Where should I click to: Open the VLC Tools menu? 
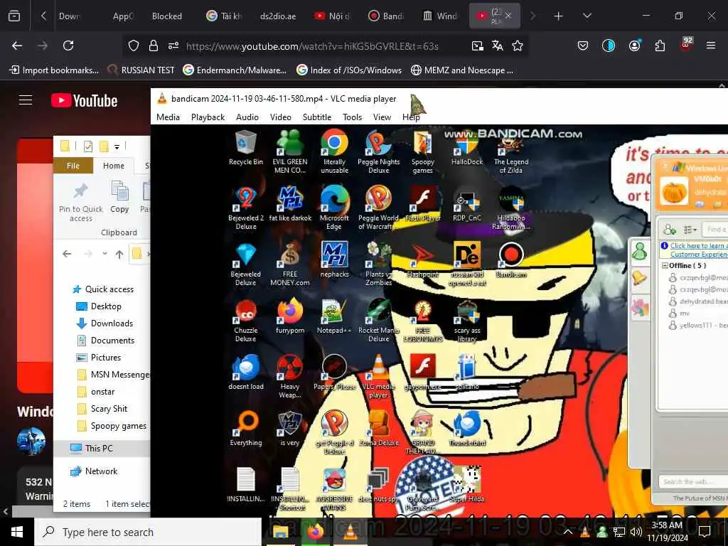[353, 117]
